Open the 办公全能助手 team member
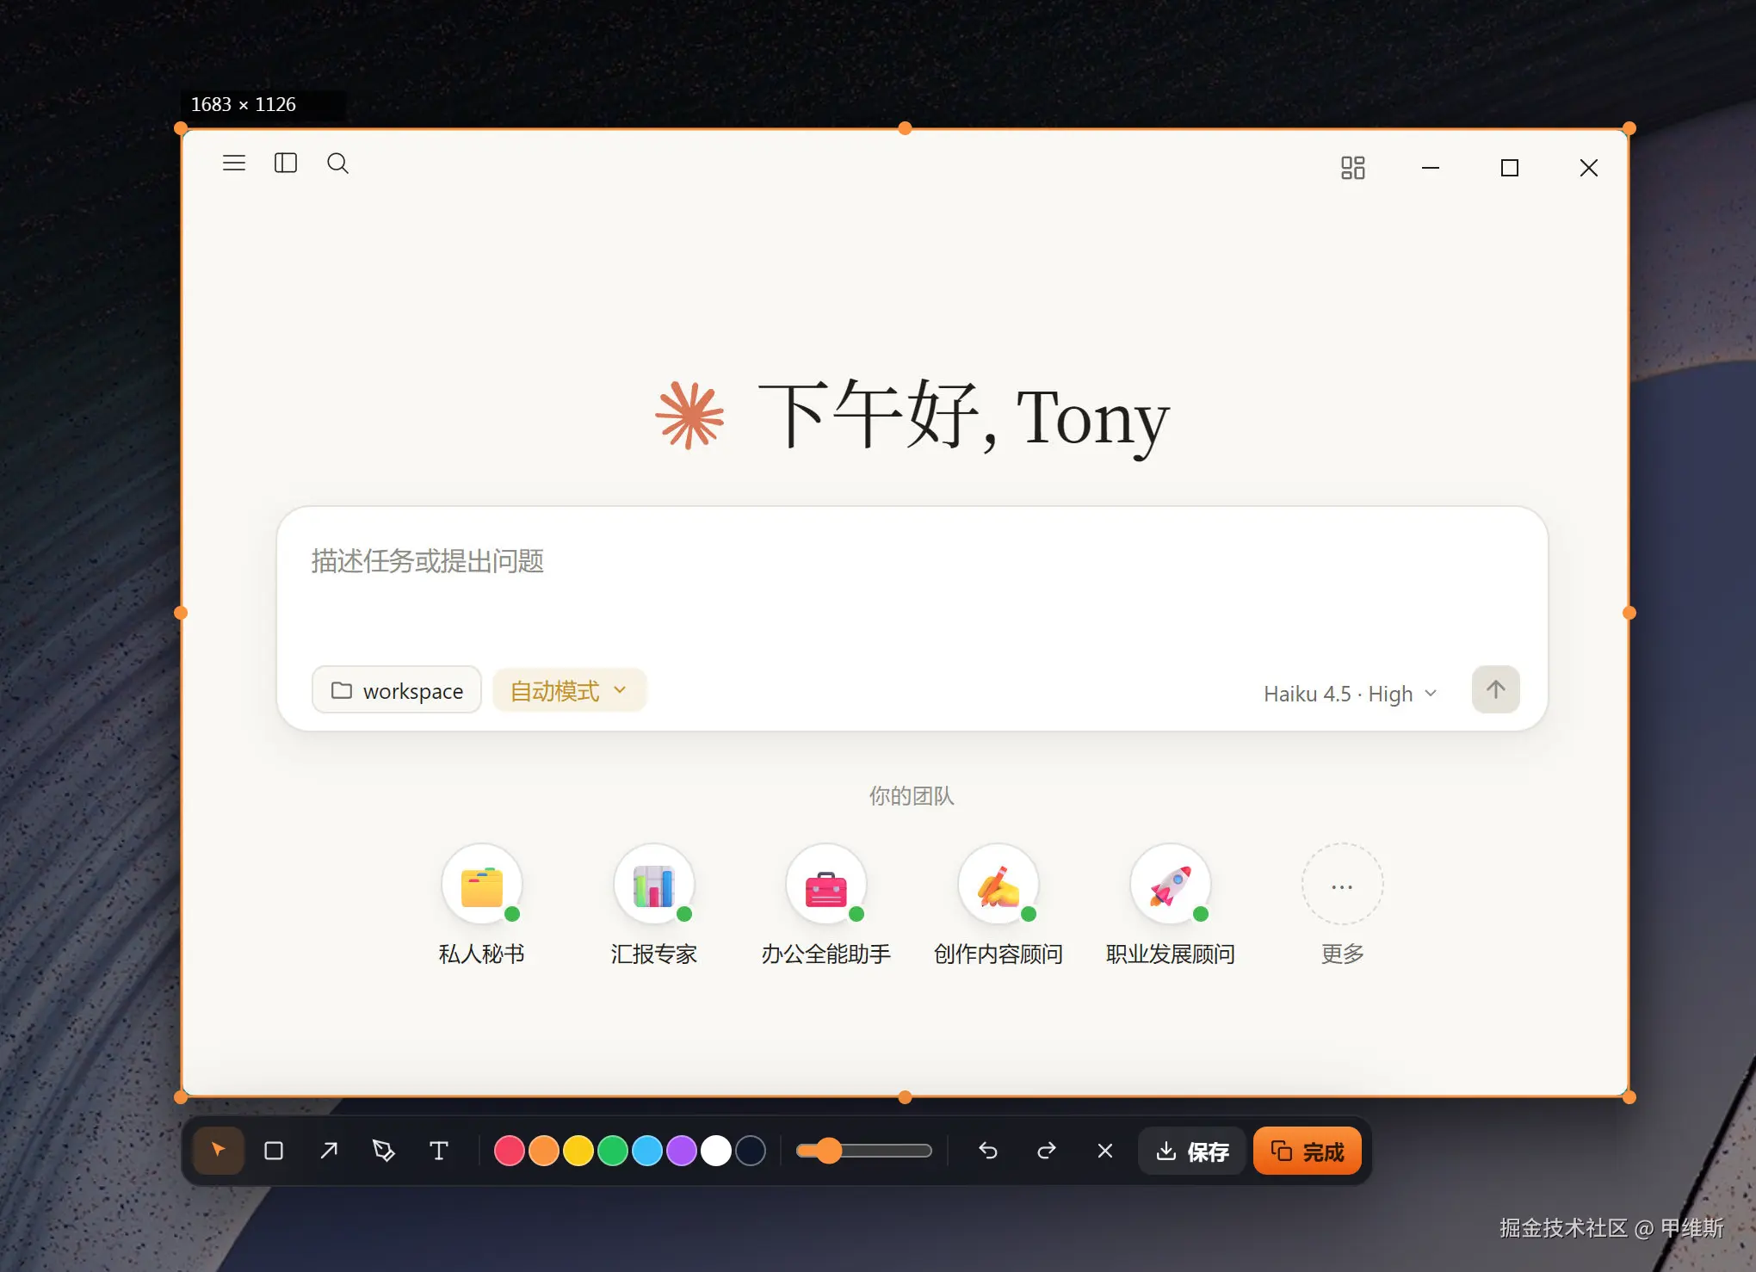Viewport: 1756px width, 1272px height. click(826, 905)
